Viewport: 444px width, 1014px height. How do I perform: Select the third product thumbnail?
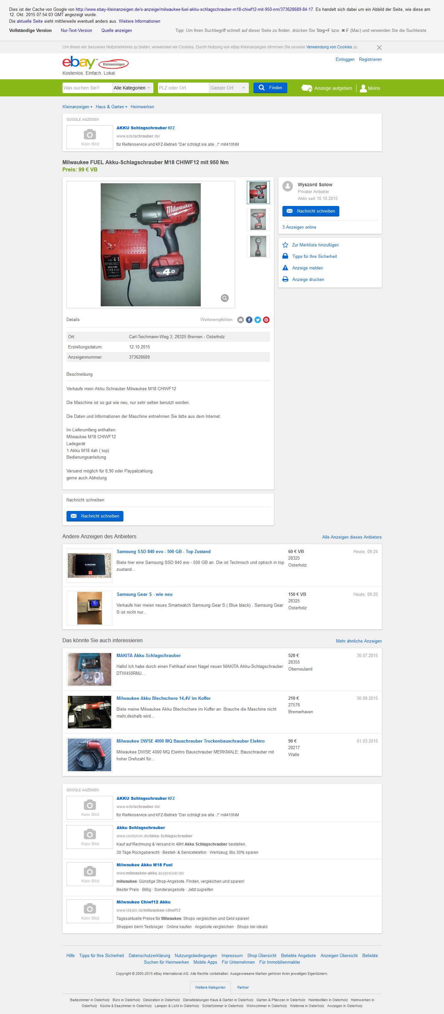point(258,246)
